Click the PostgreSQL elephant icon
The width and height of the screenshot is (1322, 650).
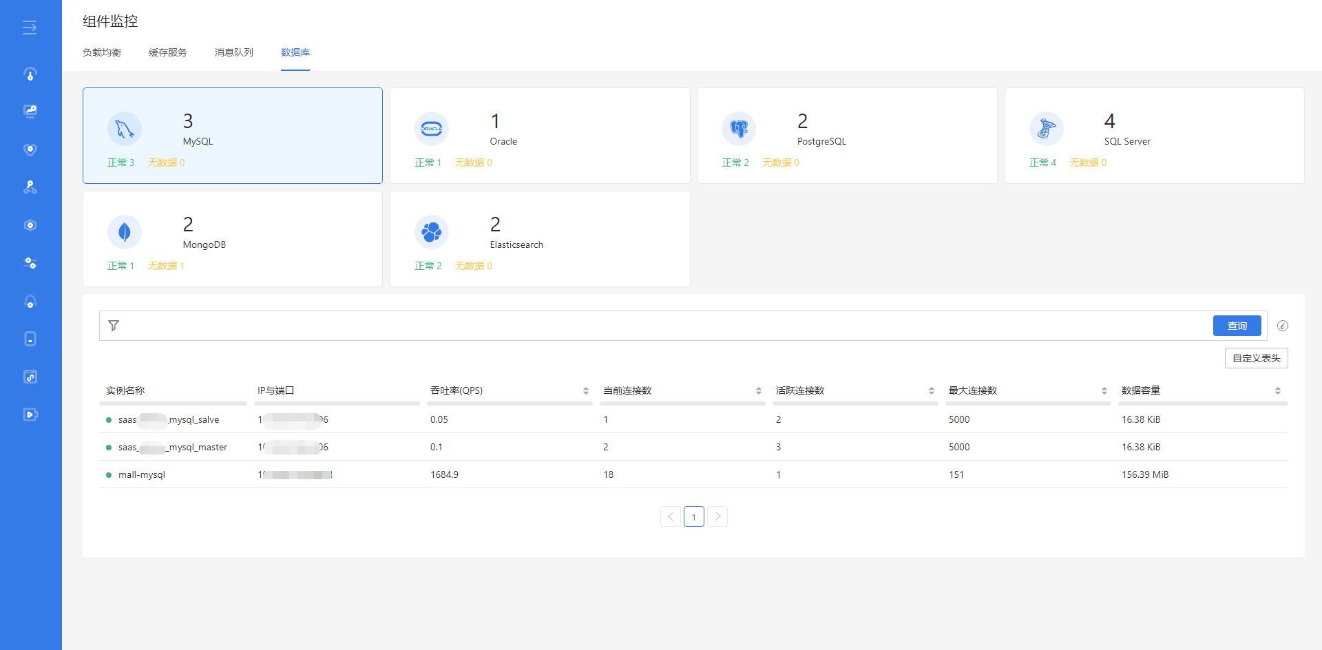(739, 129)
